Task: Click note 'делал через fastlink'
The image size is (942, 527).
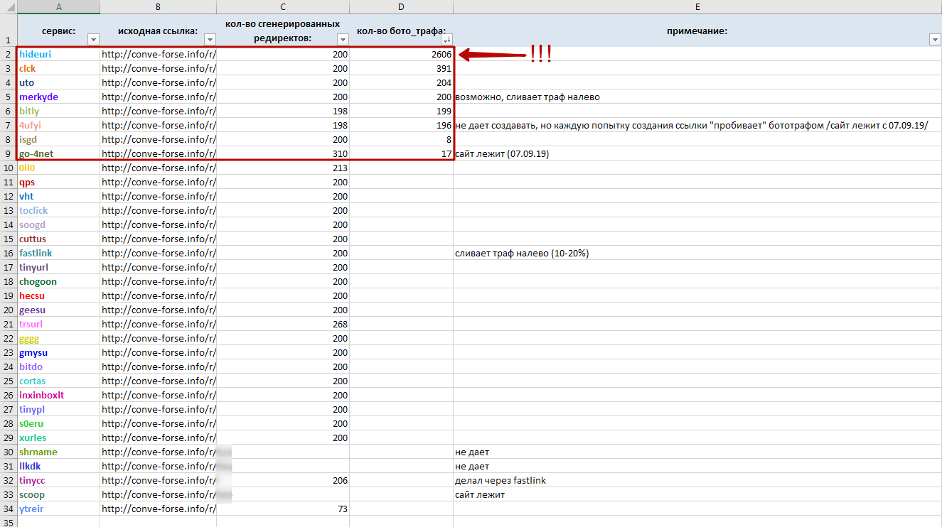Action: pos(501,480)
